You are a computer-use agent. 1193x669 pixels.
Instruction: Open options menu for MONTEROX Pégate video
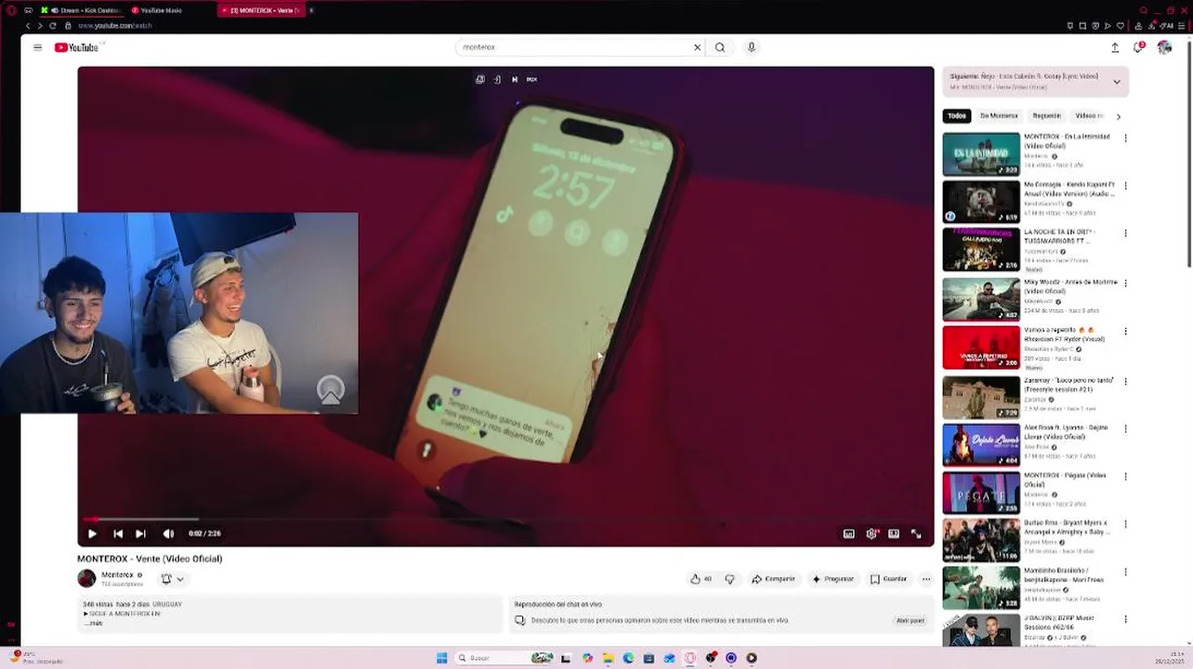tap(1125, 477)
